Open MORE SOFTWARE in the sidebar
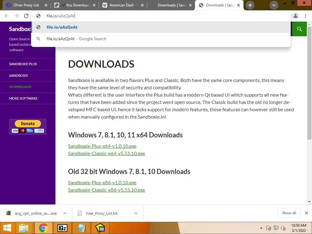Viewport: 312px width, 234px height. tap(23, 98)
